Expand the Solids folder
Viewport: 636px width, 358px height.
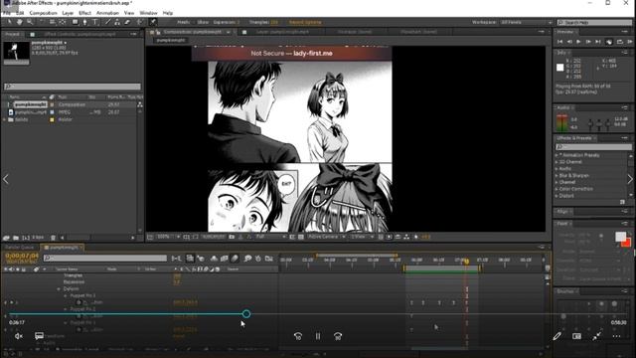4,119
